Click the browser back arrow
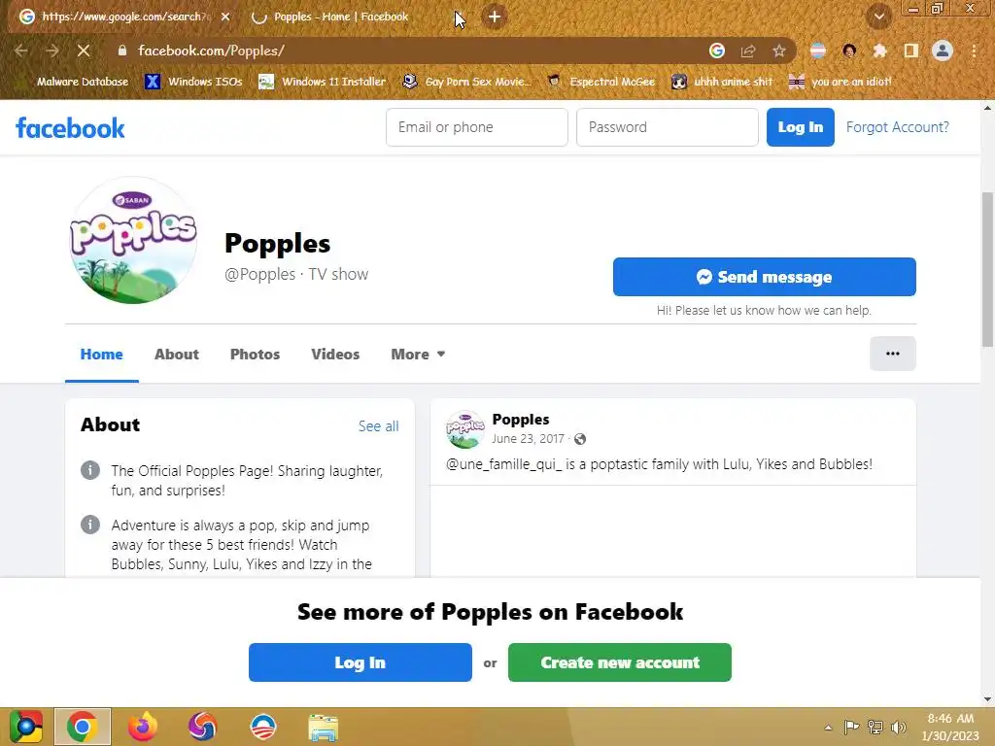 coord(21,51)
